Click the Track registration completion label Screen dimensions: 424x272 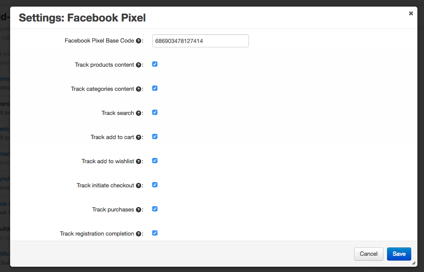pyautogui.click(x=97, y=234)
